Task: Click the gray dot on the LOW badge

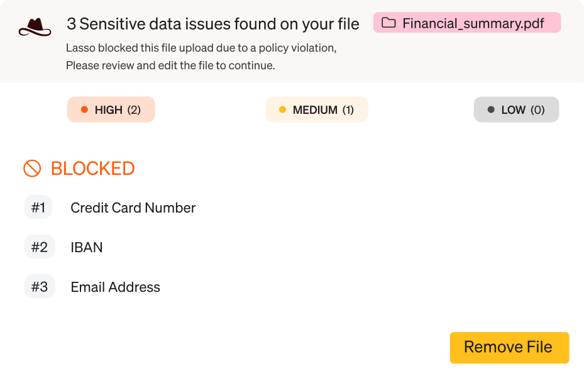Action: pyautogui.click(x=492, y=109)
